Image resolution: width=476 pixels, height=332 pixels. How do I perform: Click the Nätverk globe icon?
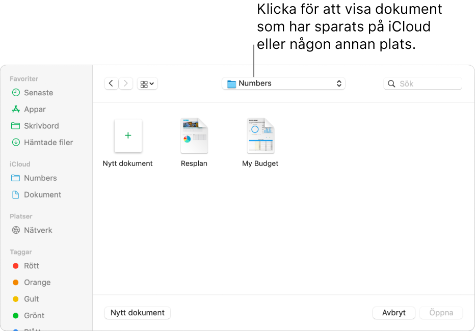pos(16,230)
